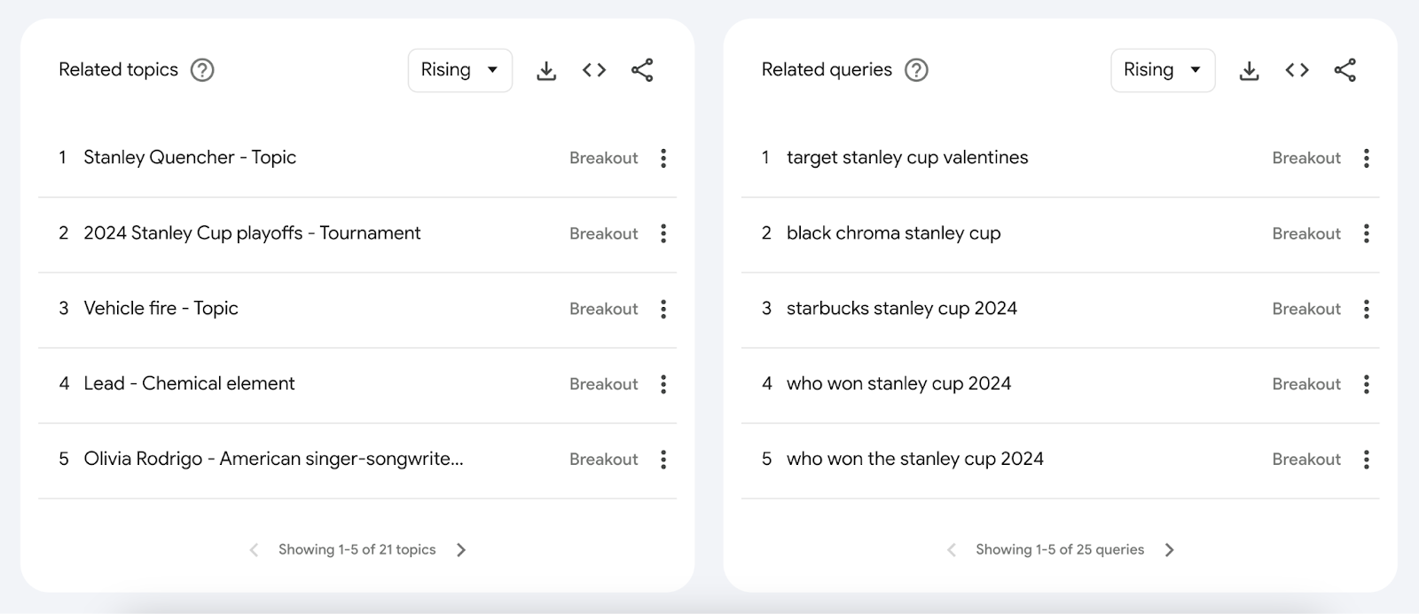Open options menu for Vehicle fire topic
Viewport: 1419px width, 614px height.
tap(662, 309)
